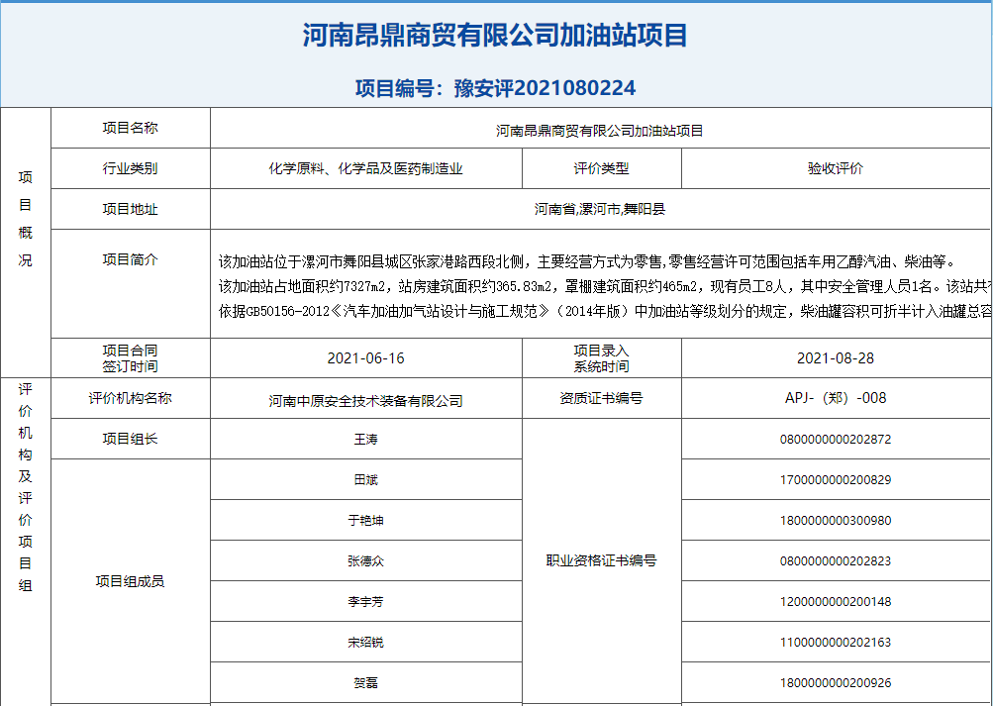Screen dimensions: 993x706
Task: Click the 评价类型 label cell
Action: coord(602,168)
